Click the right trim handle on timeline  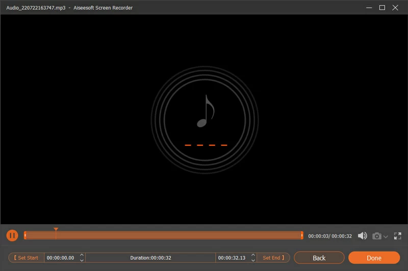pyautogui.click(x=302, y=235)
